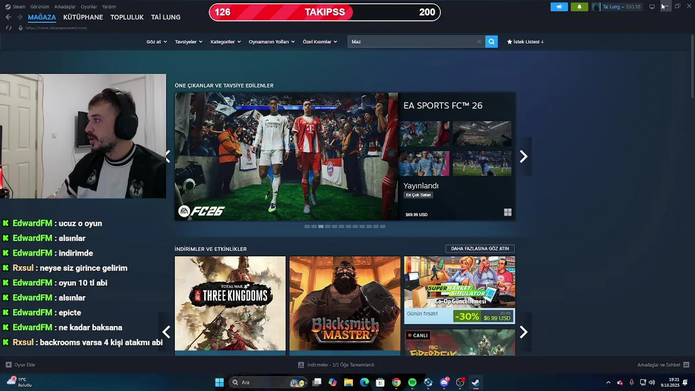This screenshot has height=391, width=695.
Task: Open Arkadaşlar ve Sohbet label
Action: tap(659, 365)
